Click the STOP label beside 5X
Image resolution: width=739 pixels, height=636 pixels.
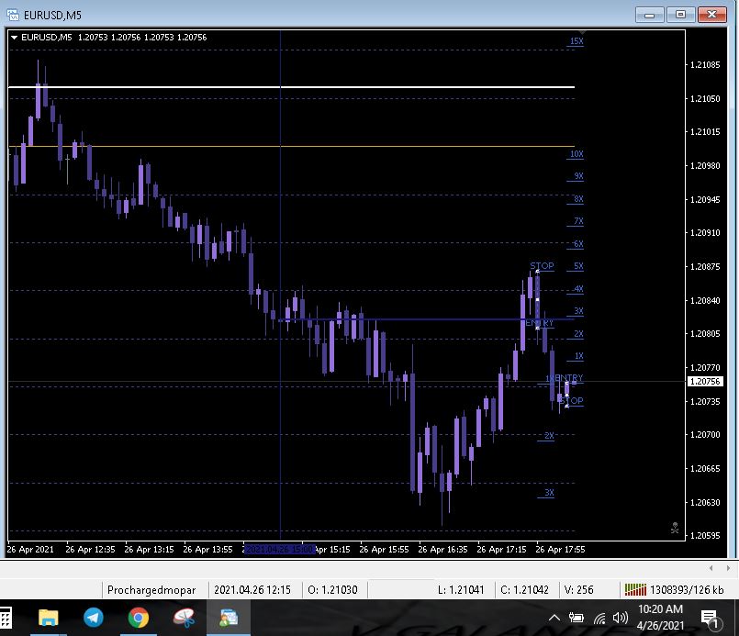[x=542, y=266]
